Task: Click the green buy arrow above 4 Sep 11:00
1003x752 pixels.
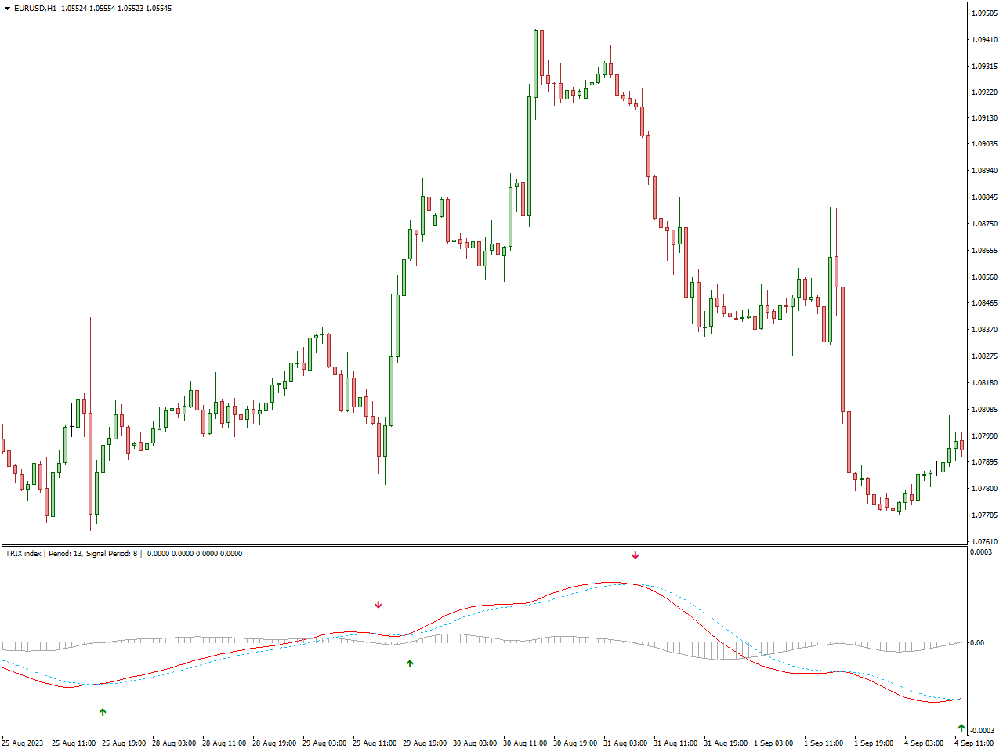Action: [961, 728]
